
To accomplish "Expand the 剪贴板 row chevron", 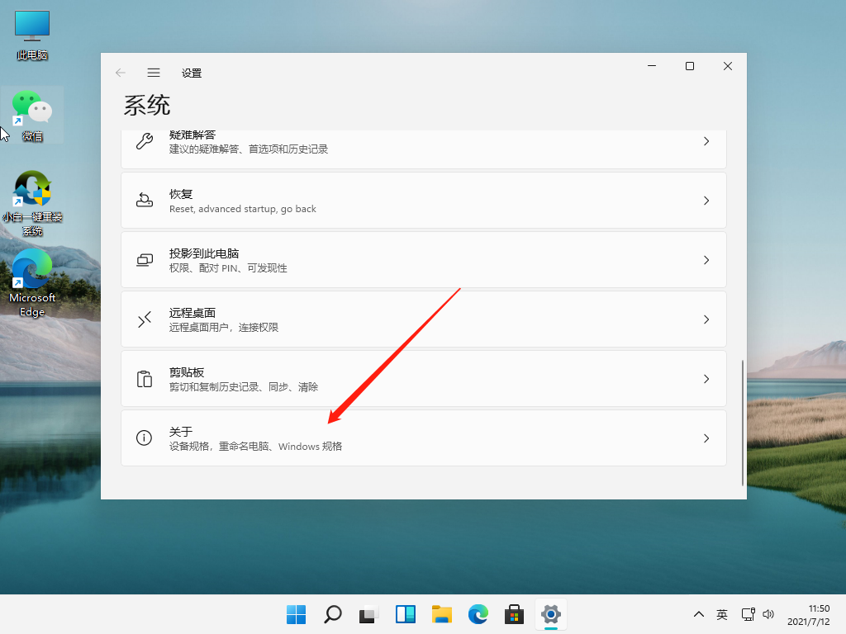I will pyautogui.click(x=706, y=379).
